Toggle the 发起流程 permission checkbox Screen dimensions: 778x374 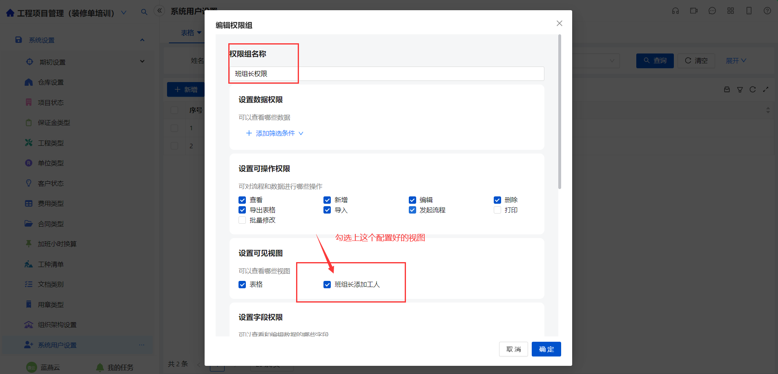pos(412,210)
